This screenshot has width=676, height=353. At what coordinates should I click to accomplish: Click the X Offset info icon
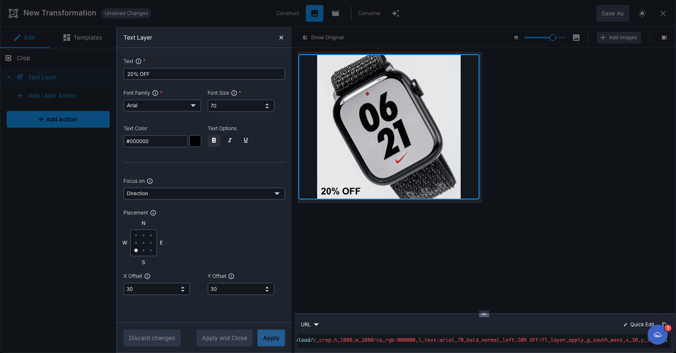147,276
